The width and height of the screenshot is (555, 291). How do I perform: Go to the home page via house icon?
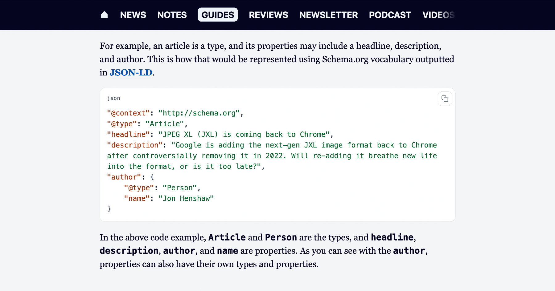(104, 15)
